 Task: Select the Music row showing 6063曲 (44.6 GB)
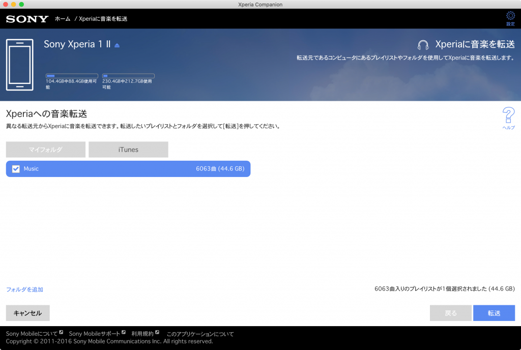(128, 169)
